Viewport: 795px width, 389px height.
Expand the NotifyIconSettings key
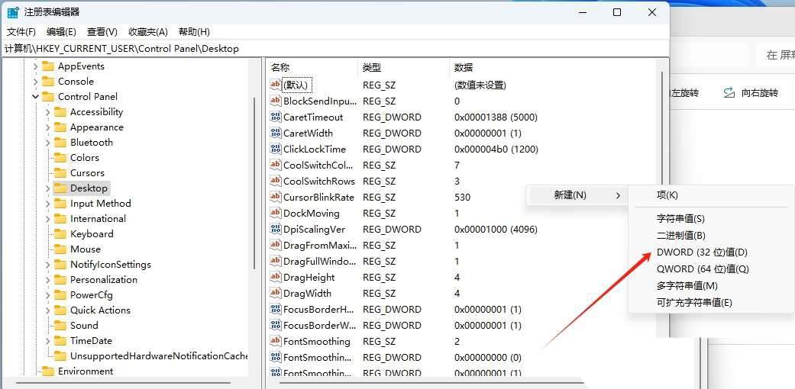(x=47, y=265)
